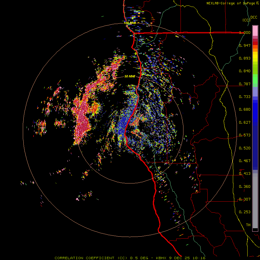The height and width of the screenshot is (260, 260).
Task: Click the Correlation Coefficient KBHX caption text
Action: click(130, 258)
